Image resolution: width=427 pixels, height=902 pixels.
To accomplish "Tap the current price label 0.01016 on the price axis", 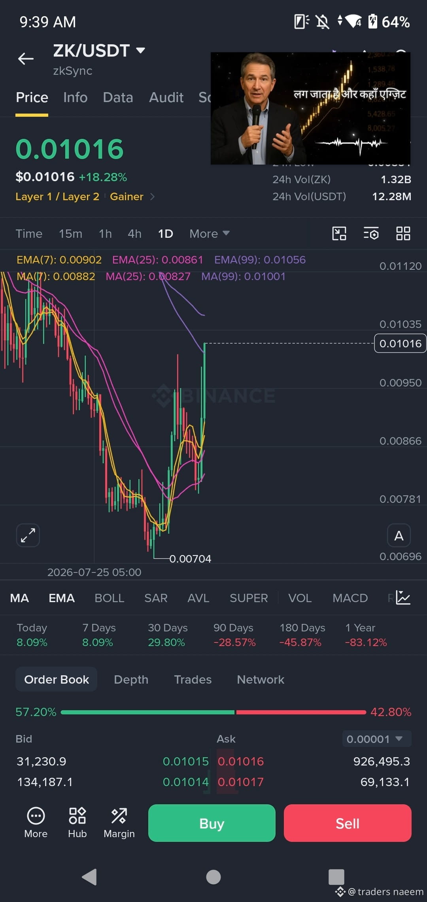I will point(400,343).
